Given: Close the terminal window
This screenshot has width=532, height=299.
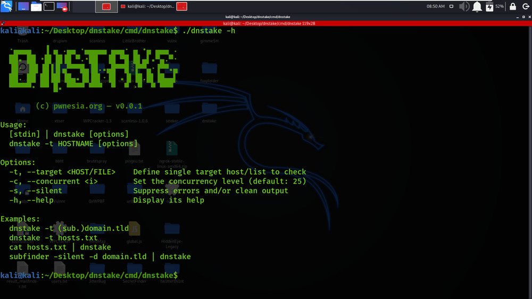Looking at the screenshot, I should coord(529,17).
